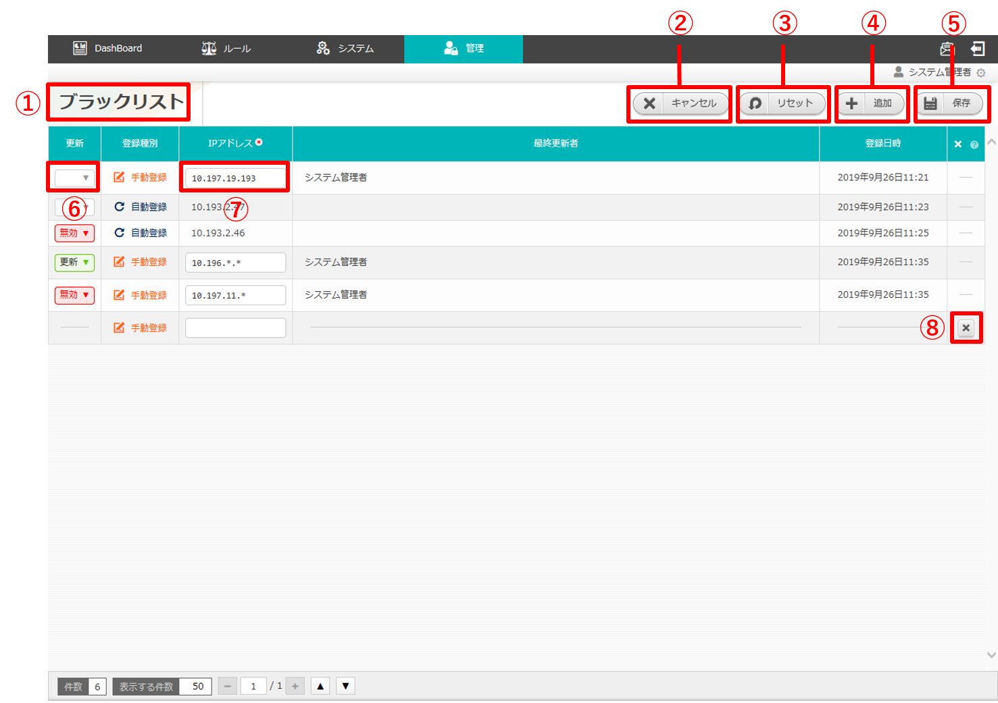Click the gears icon beside システム

[x=323, y=48]
